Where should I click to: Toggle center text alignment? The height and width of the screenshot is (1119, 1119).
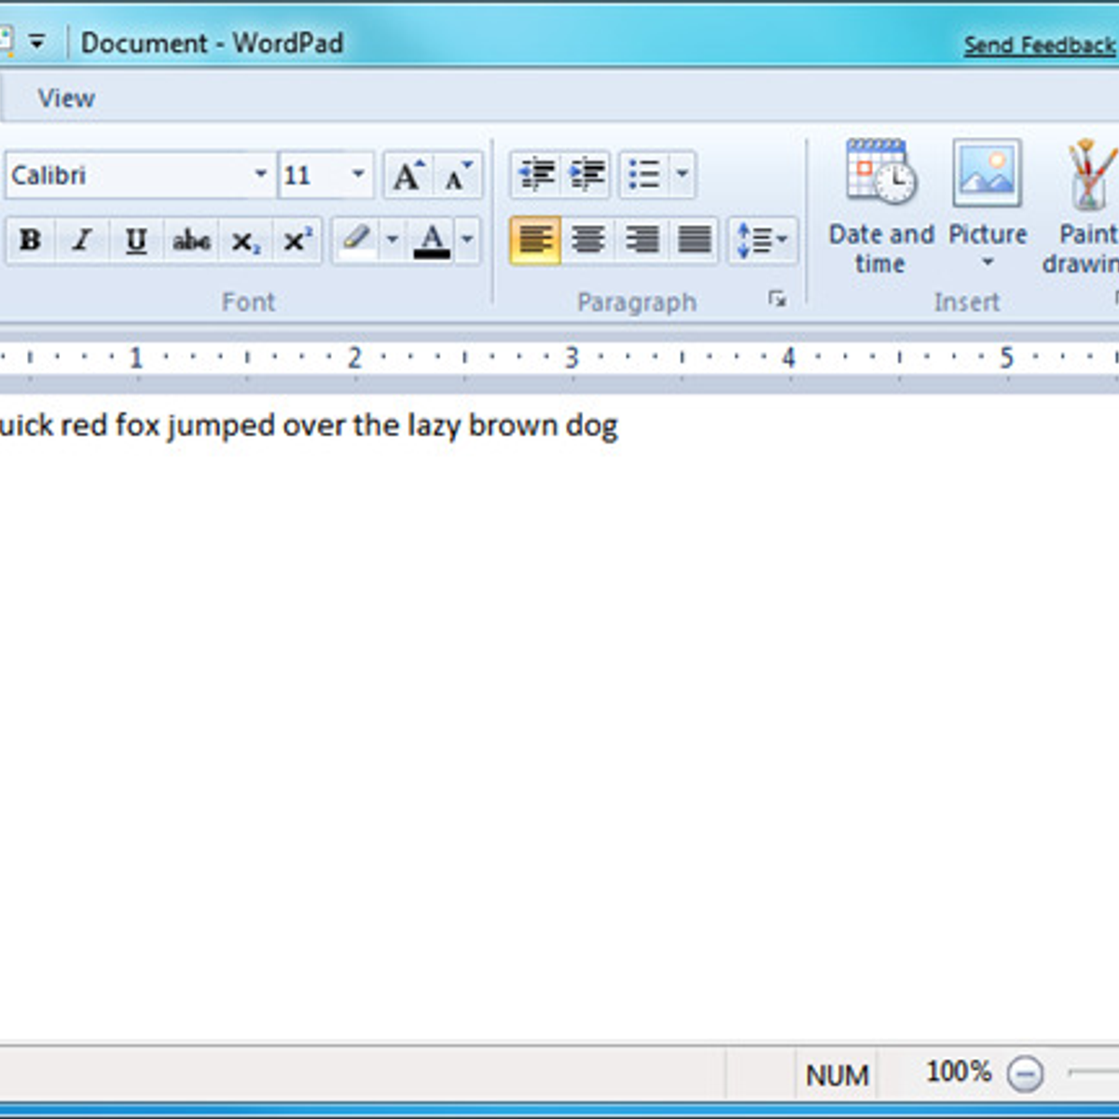pos(588,239)
